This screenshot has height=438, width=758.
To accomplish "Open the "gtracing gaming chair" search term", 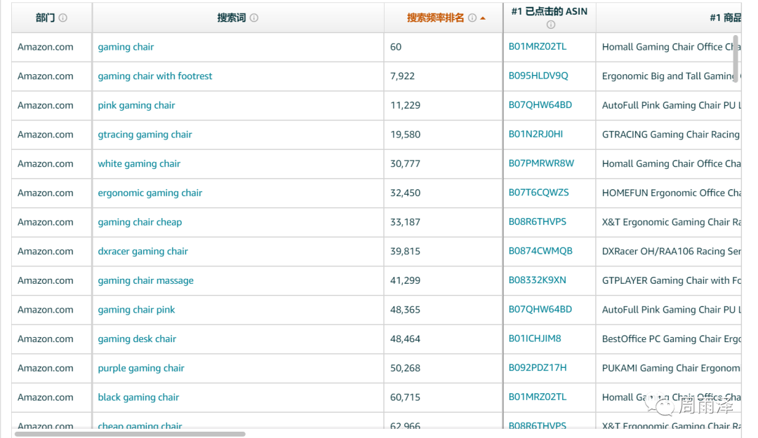I will point(145,135).
